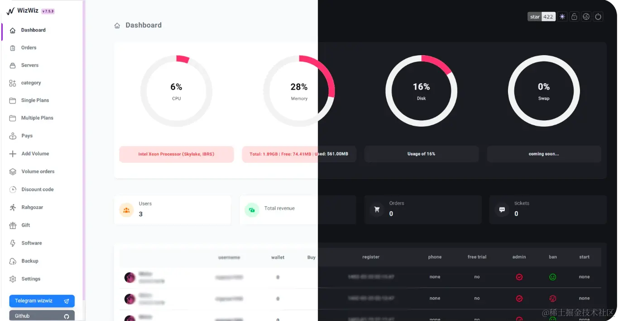
Task: Click the Pays sidebar icon
Action: pos(13,136)
